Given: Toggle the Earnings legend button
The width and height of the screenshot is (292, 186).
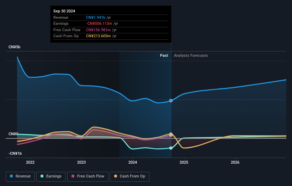Looking at the screenshot, I should coord(51,176).
